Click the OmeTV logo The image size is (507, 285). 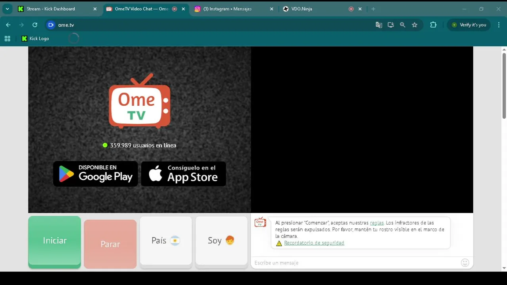point(140,101)
